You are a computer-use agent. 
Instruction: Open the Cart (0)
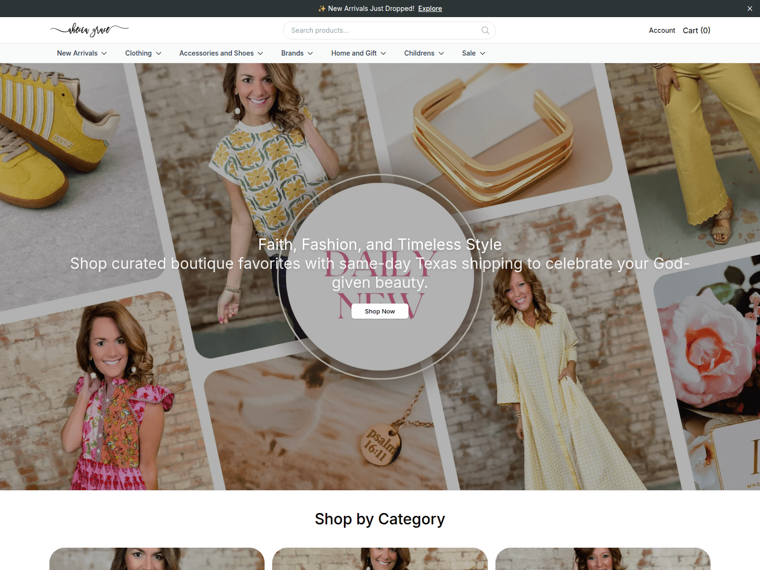pos(696,30)
